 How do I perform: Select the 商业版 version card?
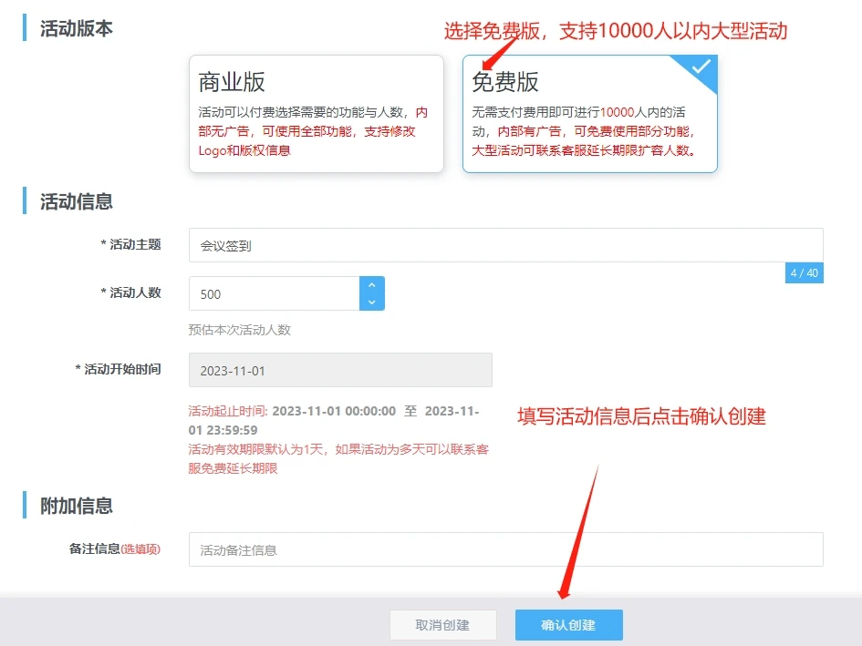tap(317, 114)
